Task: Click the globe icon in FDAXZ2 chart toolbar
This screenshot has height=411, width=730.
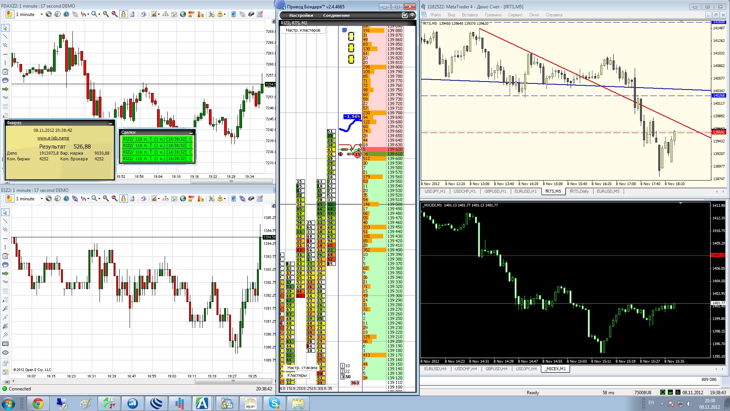Action: point(183,14)
